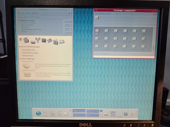Open the Navigate menu in Help Viewer
The height and width of the screenshot is (127, 170).
tap(35, 13)
